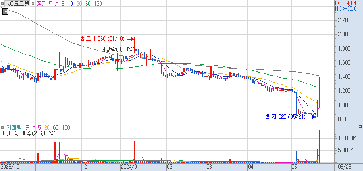Click the square marker before 거래량 label
363x171 pixels.
coord(2,127)
